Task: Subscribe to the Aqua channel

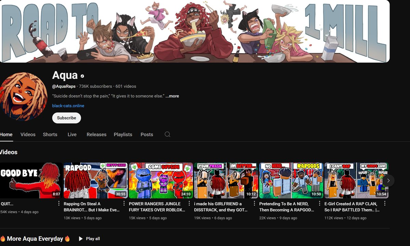Action: pos(67,118)
